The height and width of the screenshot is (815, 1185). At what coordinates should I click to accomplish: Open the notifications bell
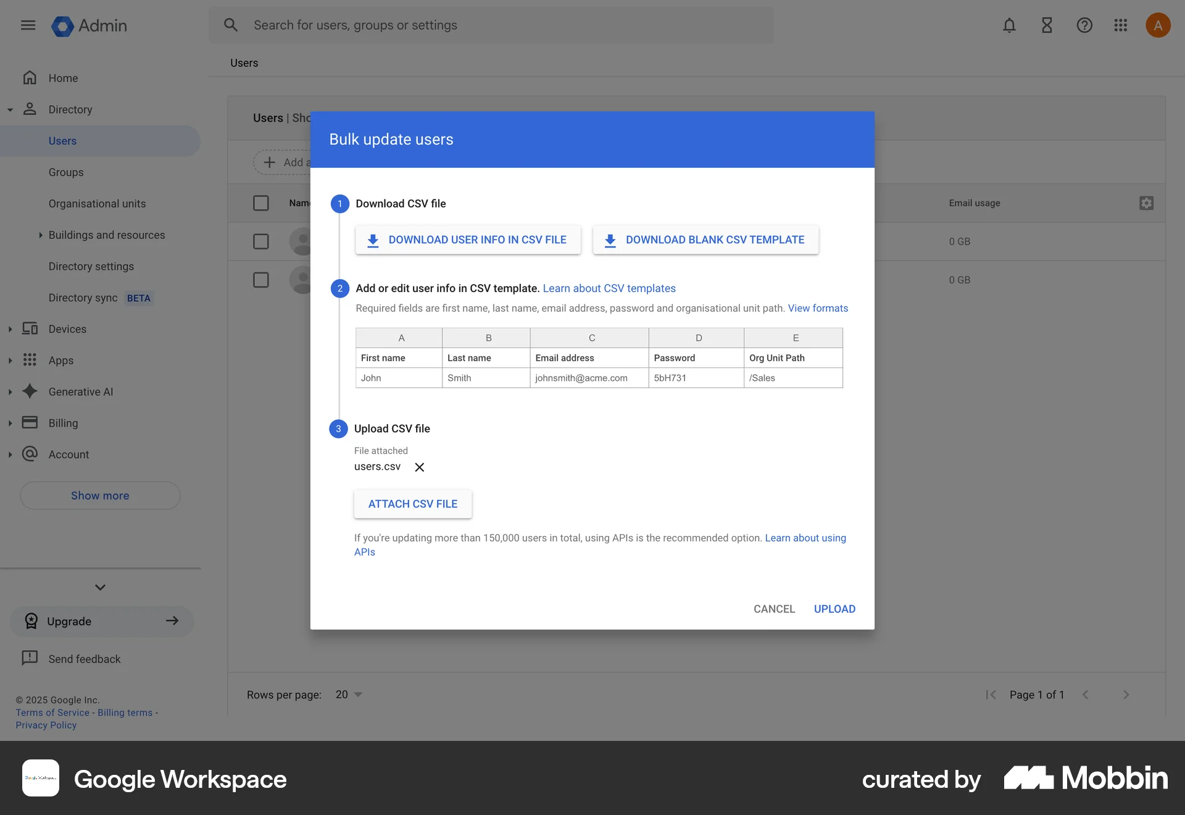click(1009, 25)
